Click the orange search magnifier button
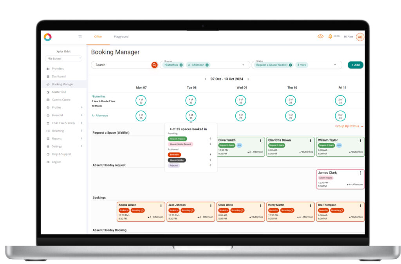The width and height of the screenshot is (401, 264). click(x=154, y=65)
